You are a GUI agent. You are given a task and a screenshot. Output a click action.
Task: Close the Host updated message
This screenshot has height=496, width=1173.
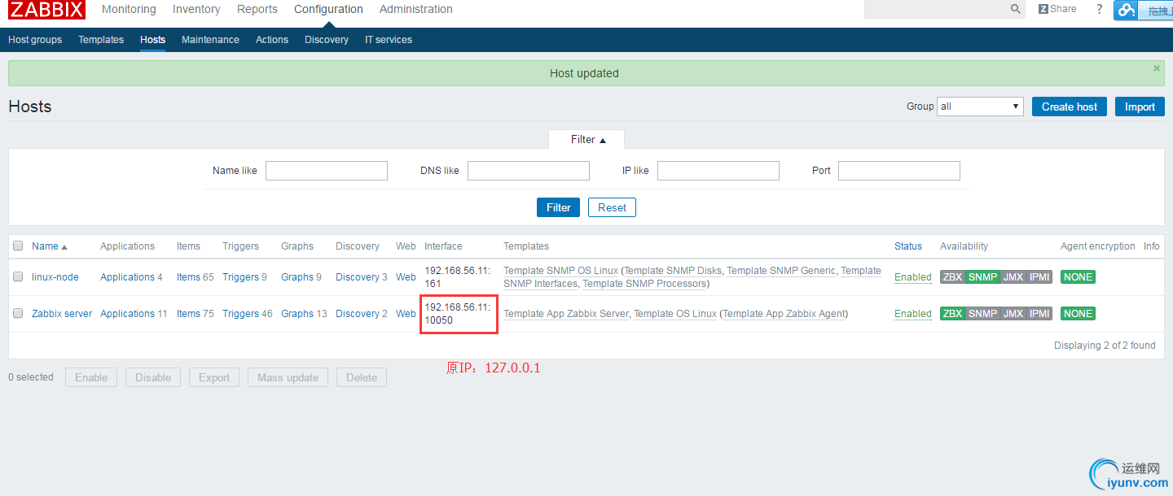[x=1156, y=68]
